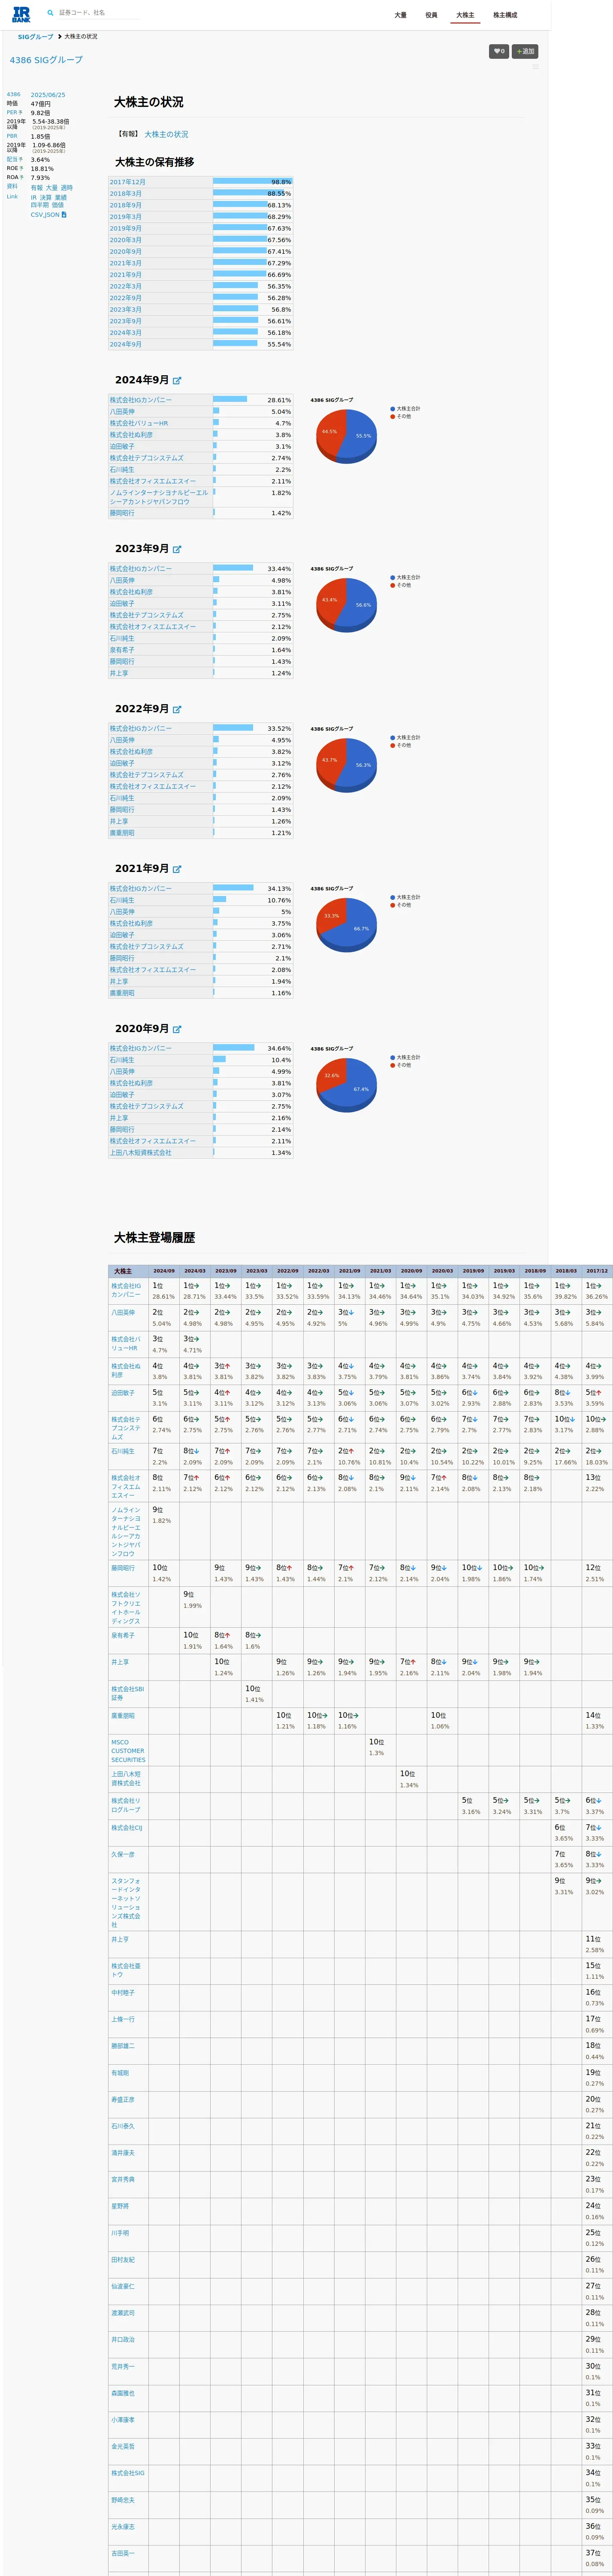Select 2019年9月 in holdings trend list
Image resolution: width=613 pixels, height=2576 pixels.
point(126,229)
